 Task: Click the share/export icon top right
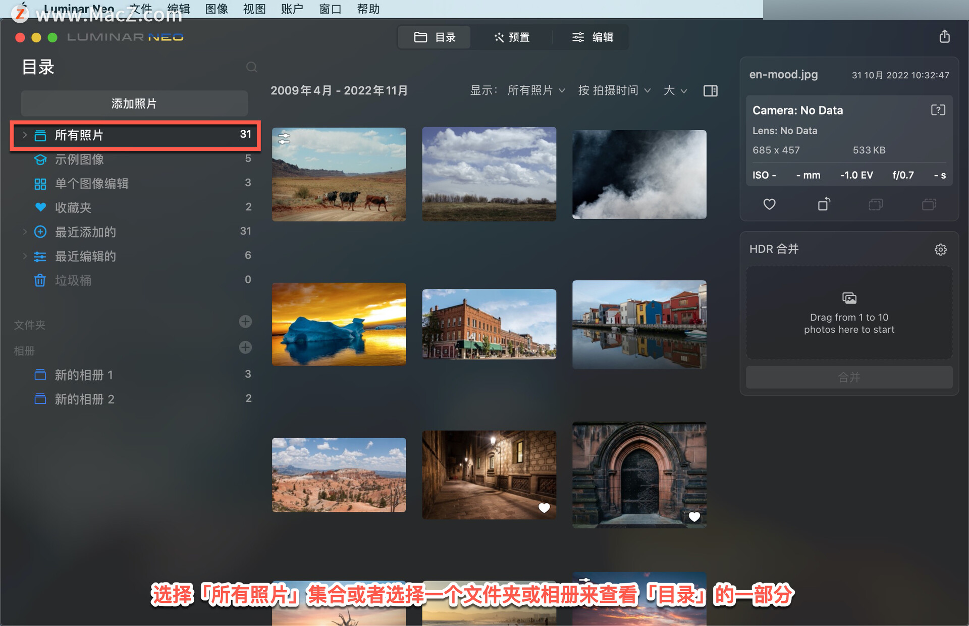pyautogui.click(x=945, y=37)
